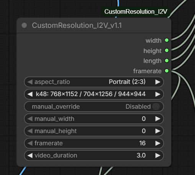This screenshot has height=175, width=195.
Task: Open the k48 resolution preset dropdown
Action: [x=94, y=94]
